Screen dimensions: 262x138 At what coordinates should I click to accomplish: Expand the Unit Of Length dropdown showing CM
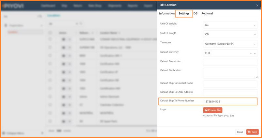click(x=230, y=34)
